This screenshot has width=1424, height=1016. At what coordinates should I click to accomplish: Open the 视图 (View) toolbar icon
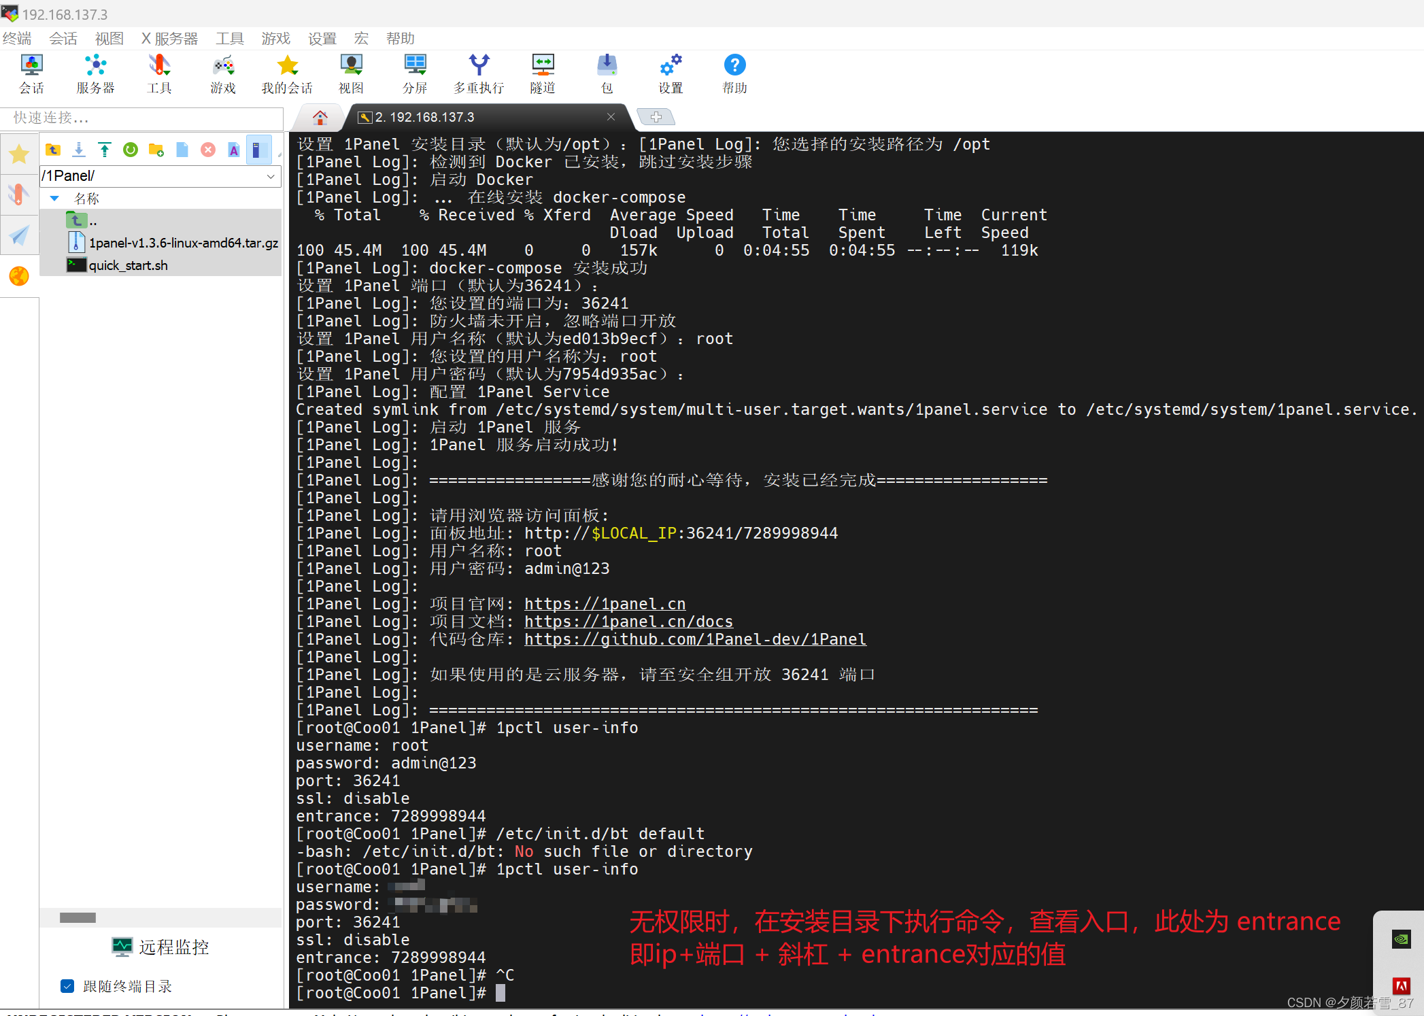pyautogui.click(x=351, y=73)
